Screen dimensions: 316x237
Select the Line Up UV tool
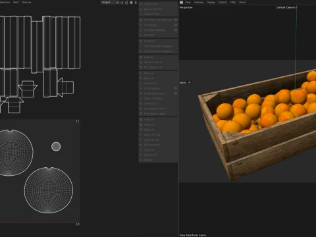158,83
